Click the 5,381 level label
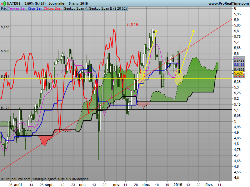250x187 pixels. 5,77
